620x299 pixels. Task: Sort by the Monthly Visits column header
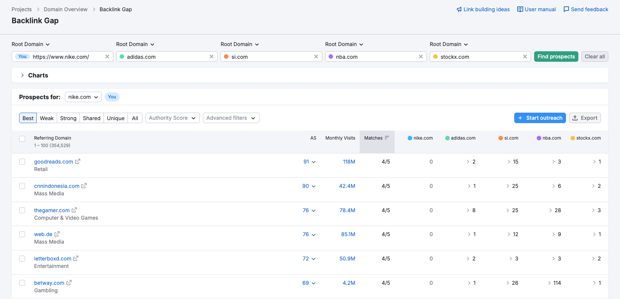(x=340, y=138)
